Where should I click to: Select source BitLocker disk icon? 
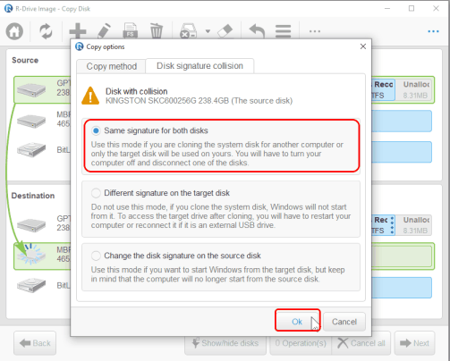pyautogui.click(x=31, y=150)
